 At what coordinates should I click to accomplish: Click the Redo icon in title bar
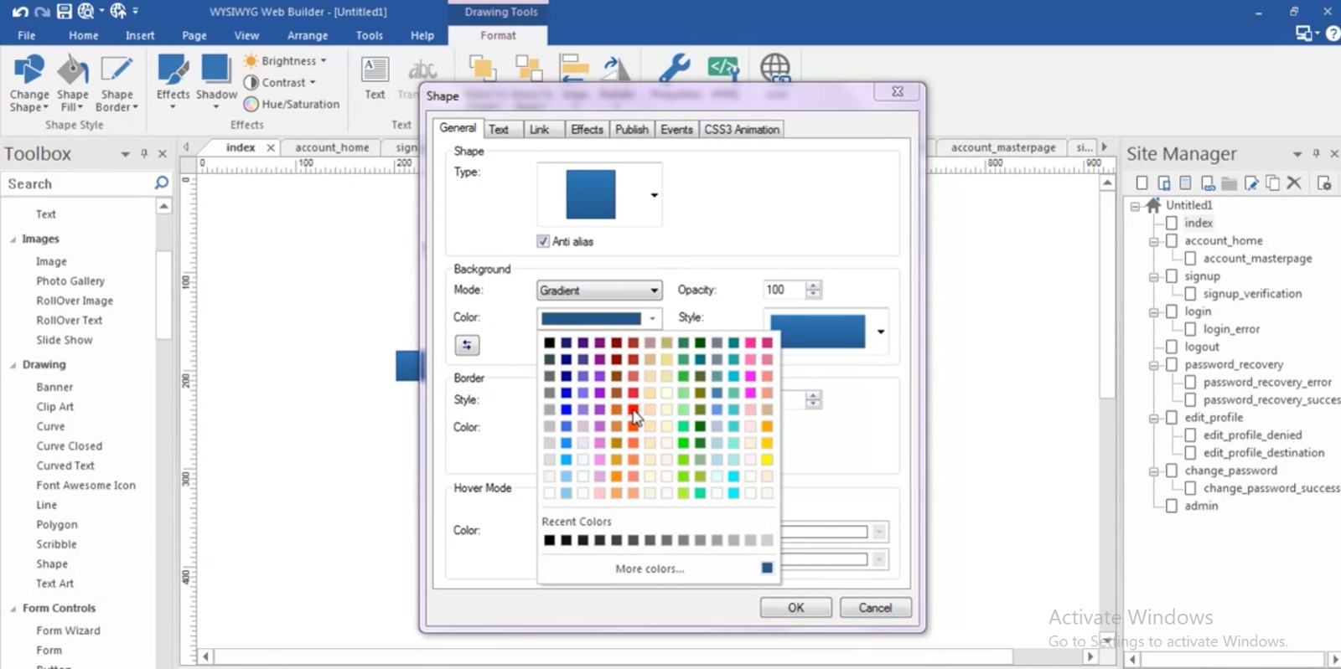(42, 12)
